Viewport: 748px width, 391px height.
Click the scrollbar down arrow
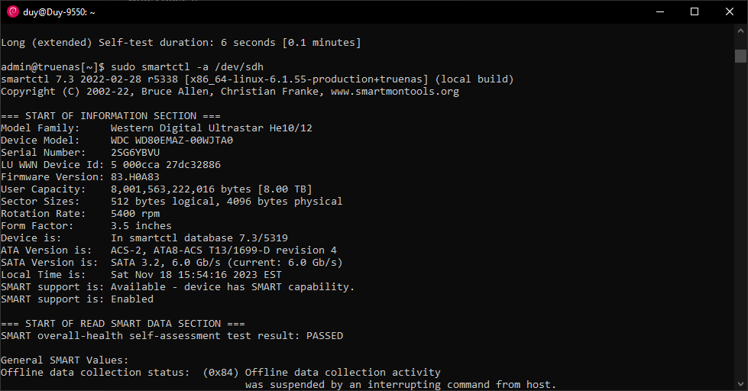(740, 384)
